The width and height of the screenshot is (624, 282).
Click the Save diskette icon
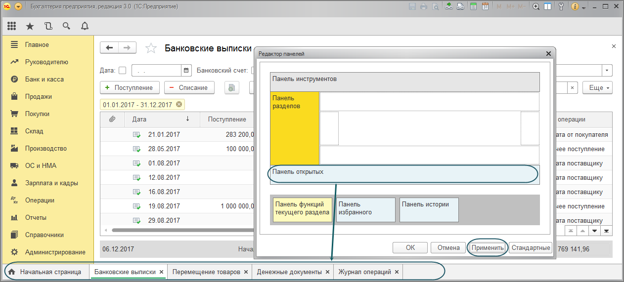pyautogui.click(x=412, y=7)
